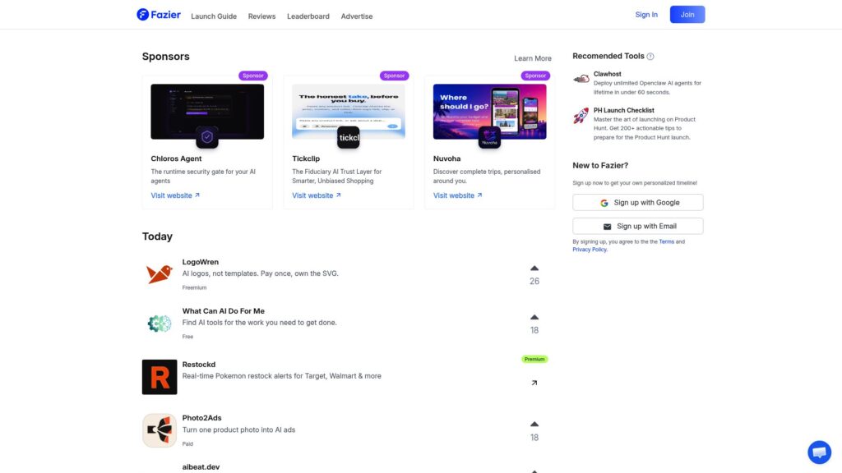
Task: Open the chat support bubble
Action: coord(819,452)
